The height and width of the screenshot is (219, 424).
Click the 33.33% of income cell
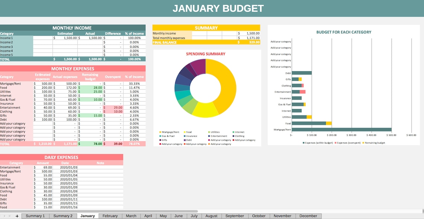(134, 84)
